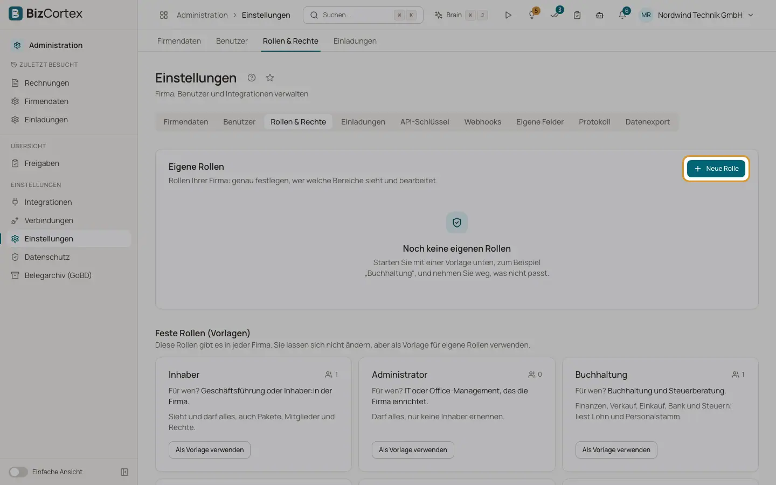Click the "Eigene Rollen" section title

pyautogui.click(x=196, y=167)
